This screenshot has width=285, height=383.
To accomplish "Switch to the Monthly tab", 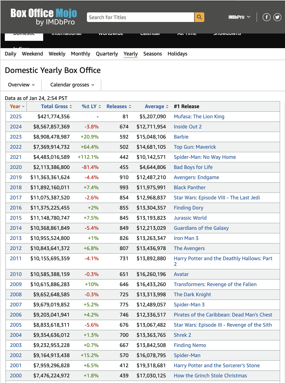I will click(80, 54).
